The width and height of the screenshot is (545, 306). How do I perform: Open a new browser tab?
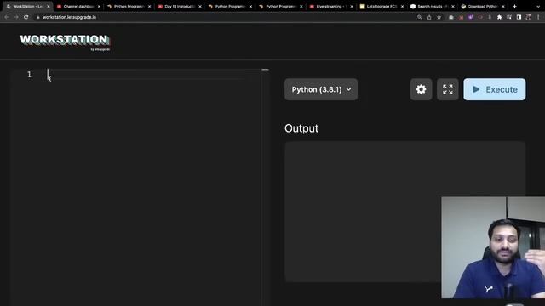514,7
